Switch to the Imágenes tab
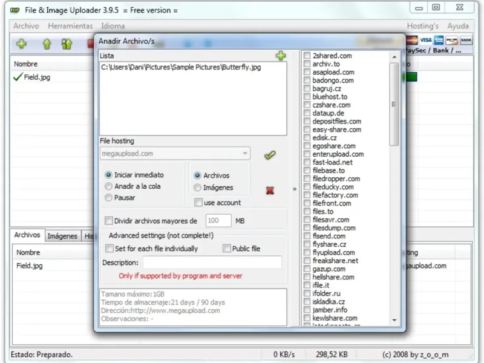 tap(62, 236)
